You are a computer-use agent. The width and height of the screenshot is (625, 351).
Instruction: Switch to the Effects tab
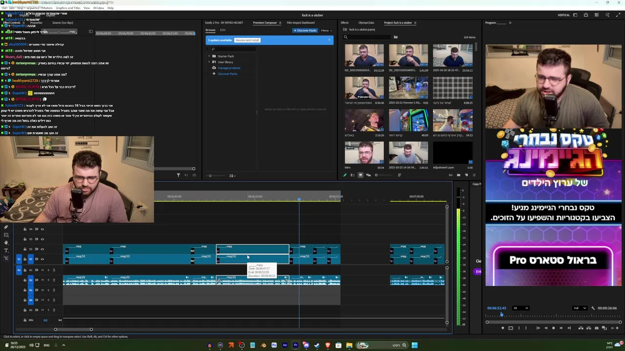click(345, 22)
